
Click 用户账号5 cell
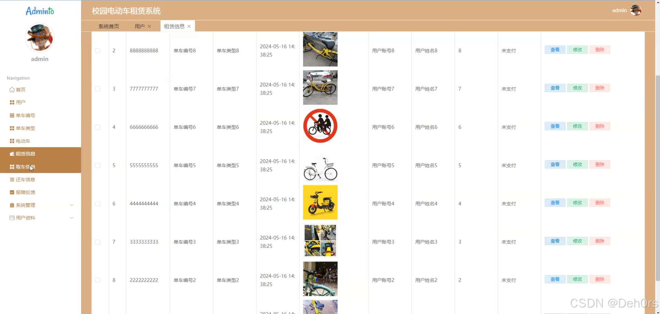pyautogui.click(x=383, y=165)
